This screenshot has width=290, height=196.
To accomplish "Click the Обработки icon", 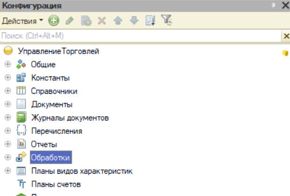I will [x=21, y=157].
